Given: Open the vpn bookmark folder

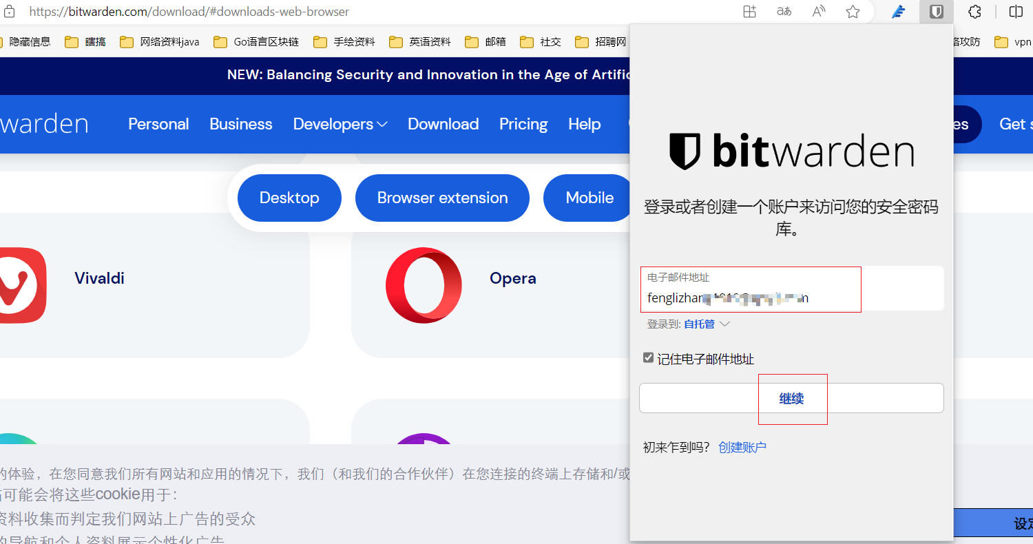Looking at the screenshot, I should pyautogui.click(x=1013, y=42).
